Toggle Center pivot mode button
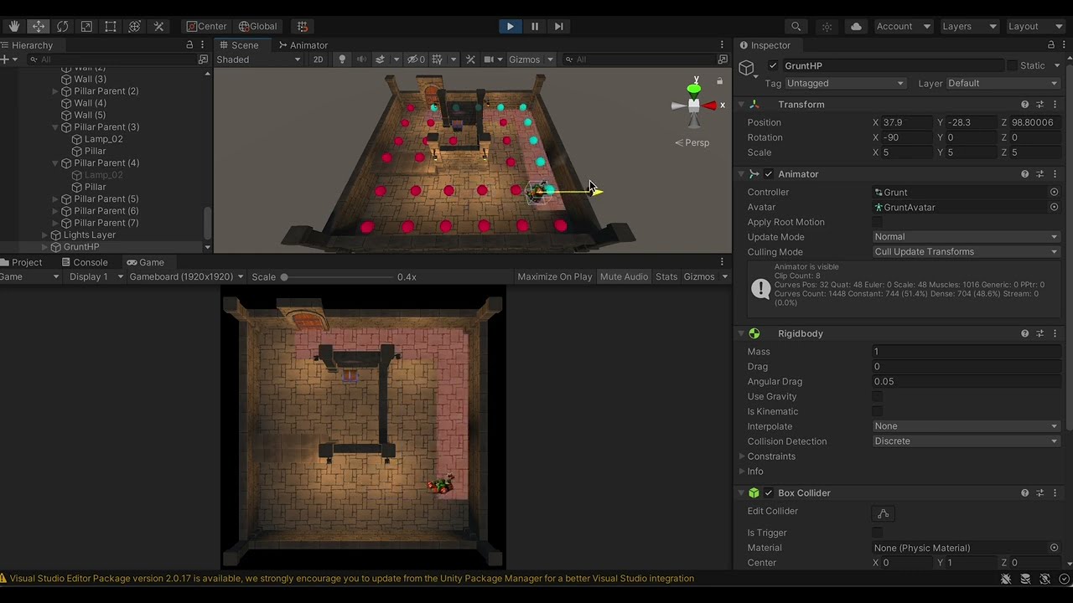The image size is (1073, 603). [x=206, y=26]
